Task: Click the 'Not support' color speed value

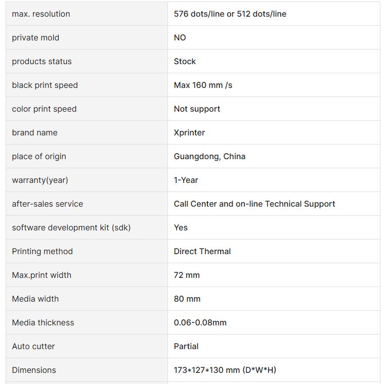Action: (x=197, y=109)
